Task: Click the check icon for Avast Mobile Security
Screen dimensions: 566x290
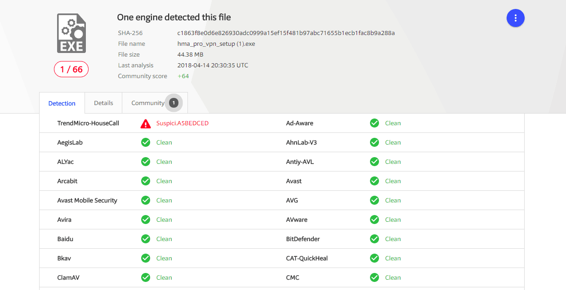Action: (146, 200)
